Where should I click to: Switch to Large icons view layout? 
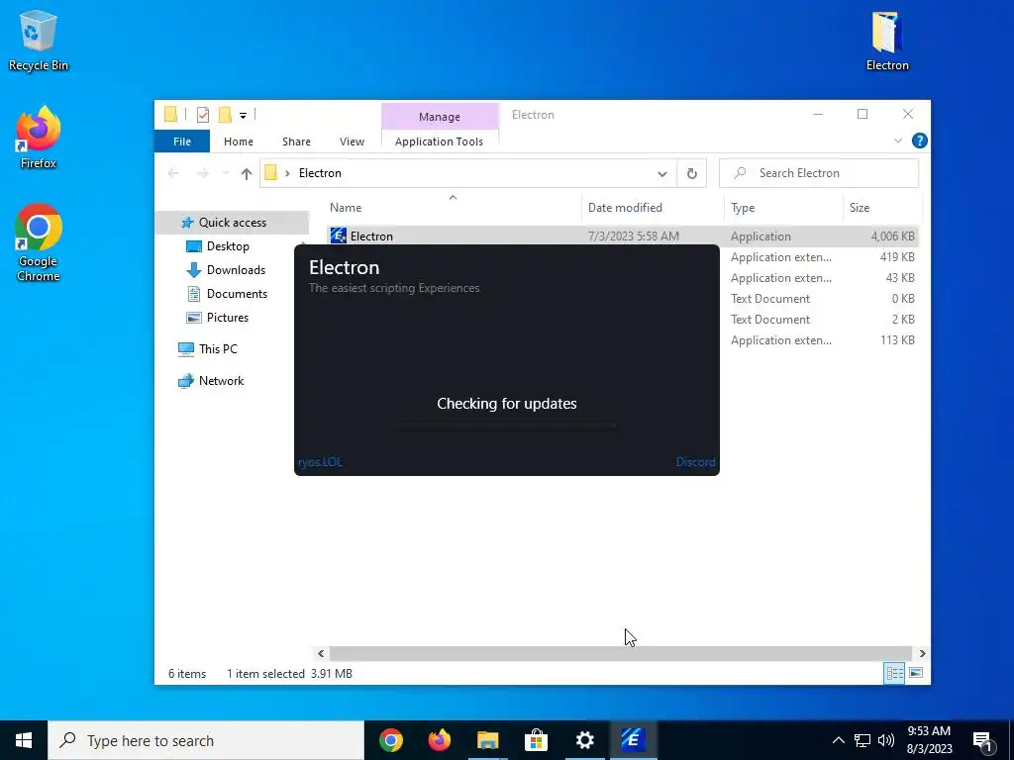[x=916, y=673]
